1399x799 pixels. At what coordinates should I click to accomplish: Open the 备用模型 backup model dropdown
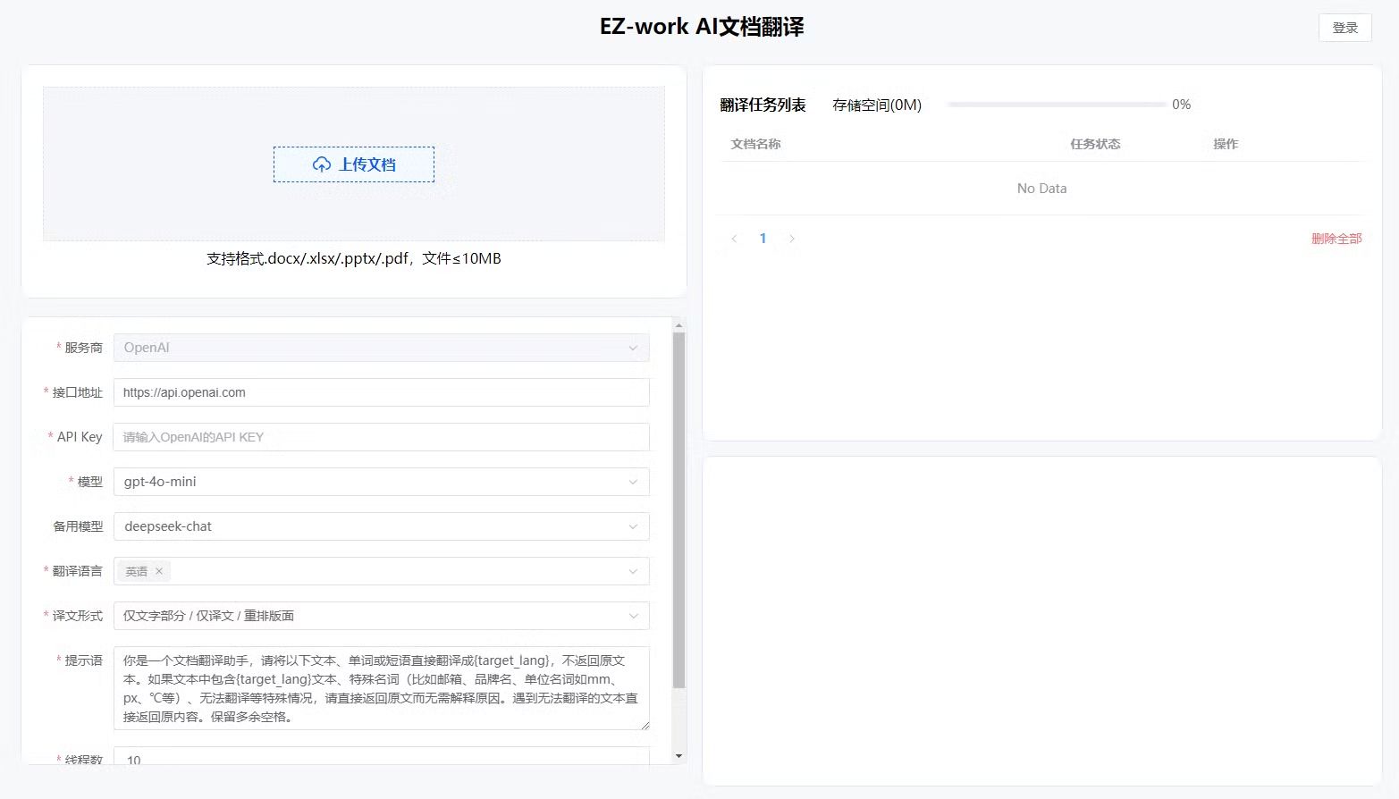tap(633, 526)
